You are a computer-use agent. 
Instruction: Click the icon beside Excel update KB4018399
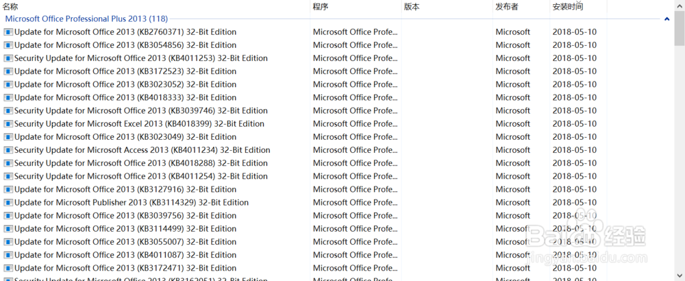8,123
